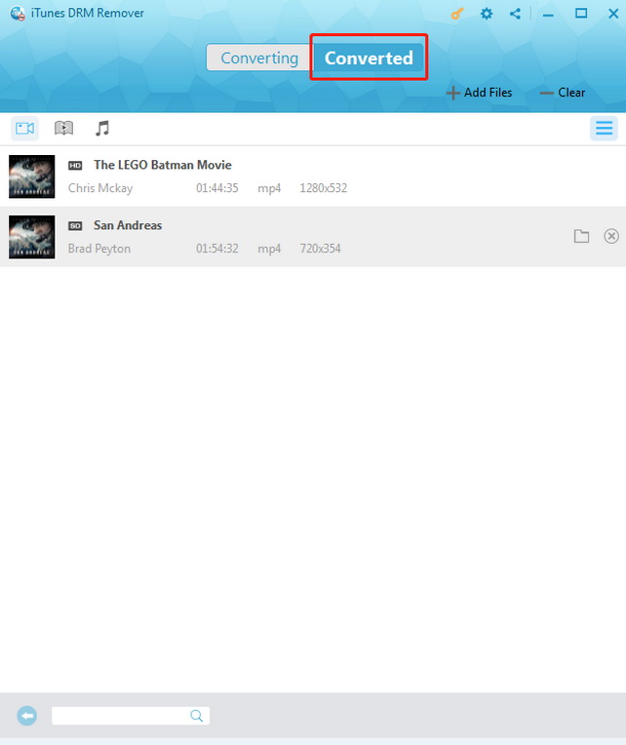Click the Clear button
The image size is (626, 745).
563,93
